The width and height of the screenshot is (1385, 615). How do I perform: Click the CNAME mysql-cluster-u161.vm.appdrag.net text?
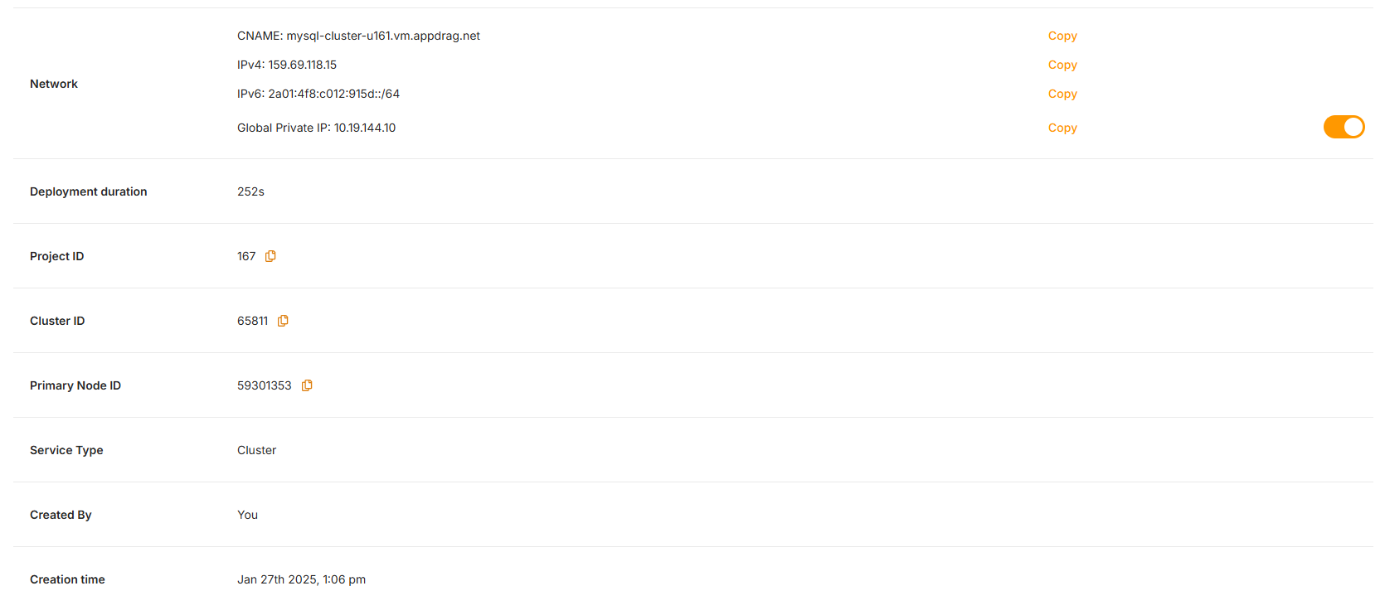[358, 36]
